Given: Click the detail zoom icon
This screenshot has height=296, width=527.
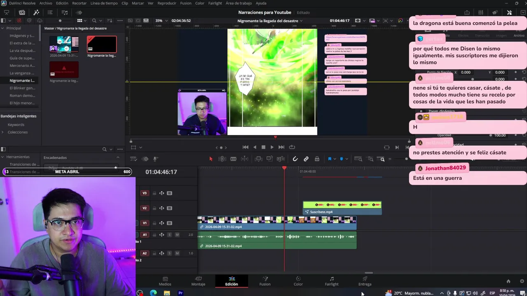Looking at the screenshot, I should [x=371, y=159].
